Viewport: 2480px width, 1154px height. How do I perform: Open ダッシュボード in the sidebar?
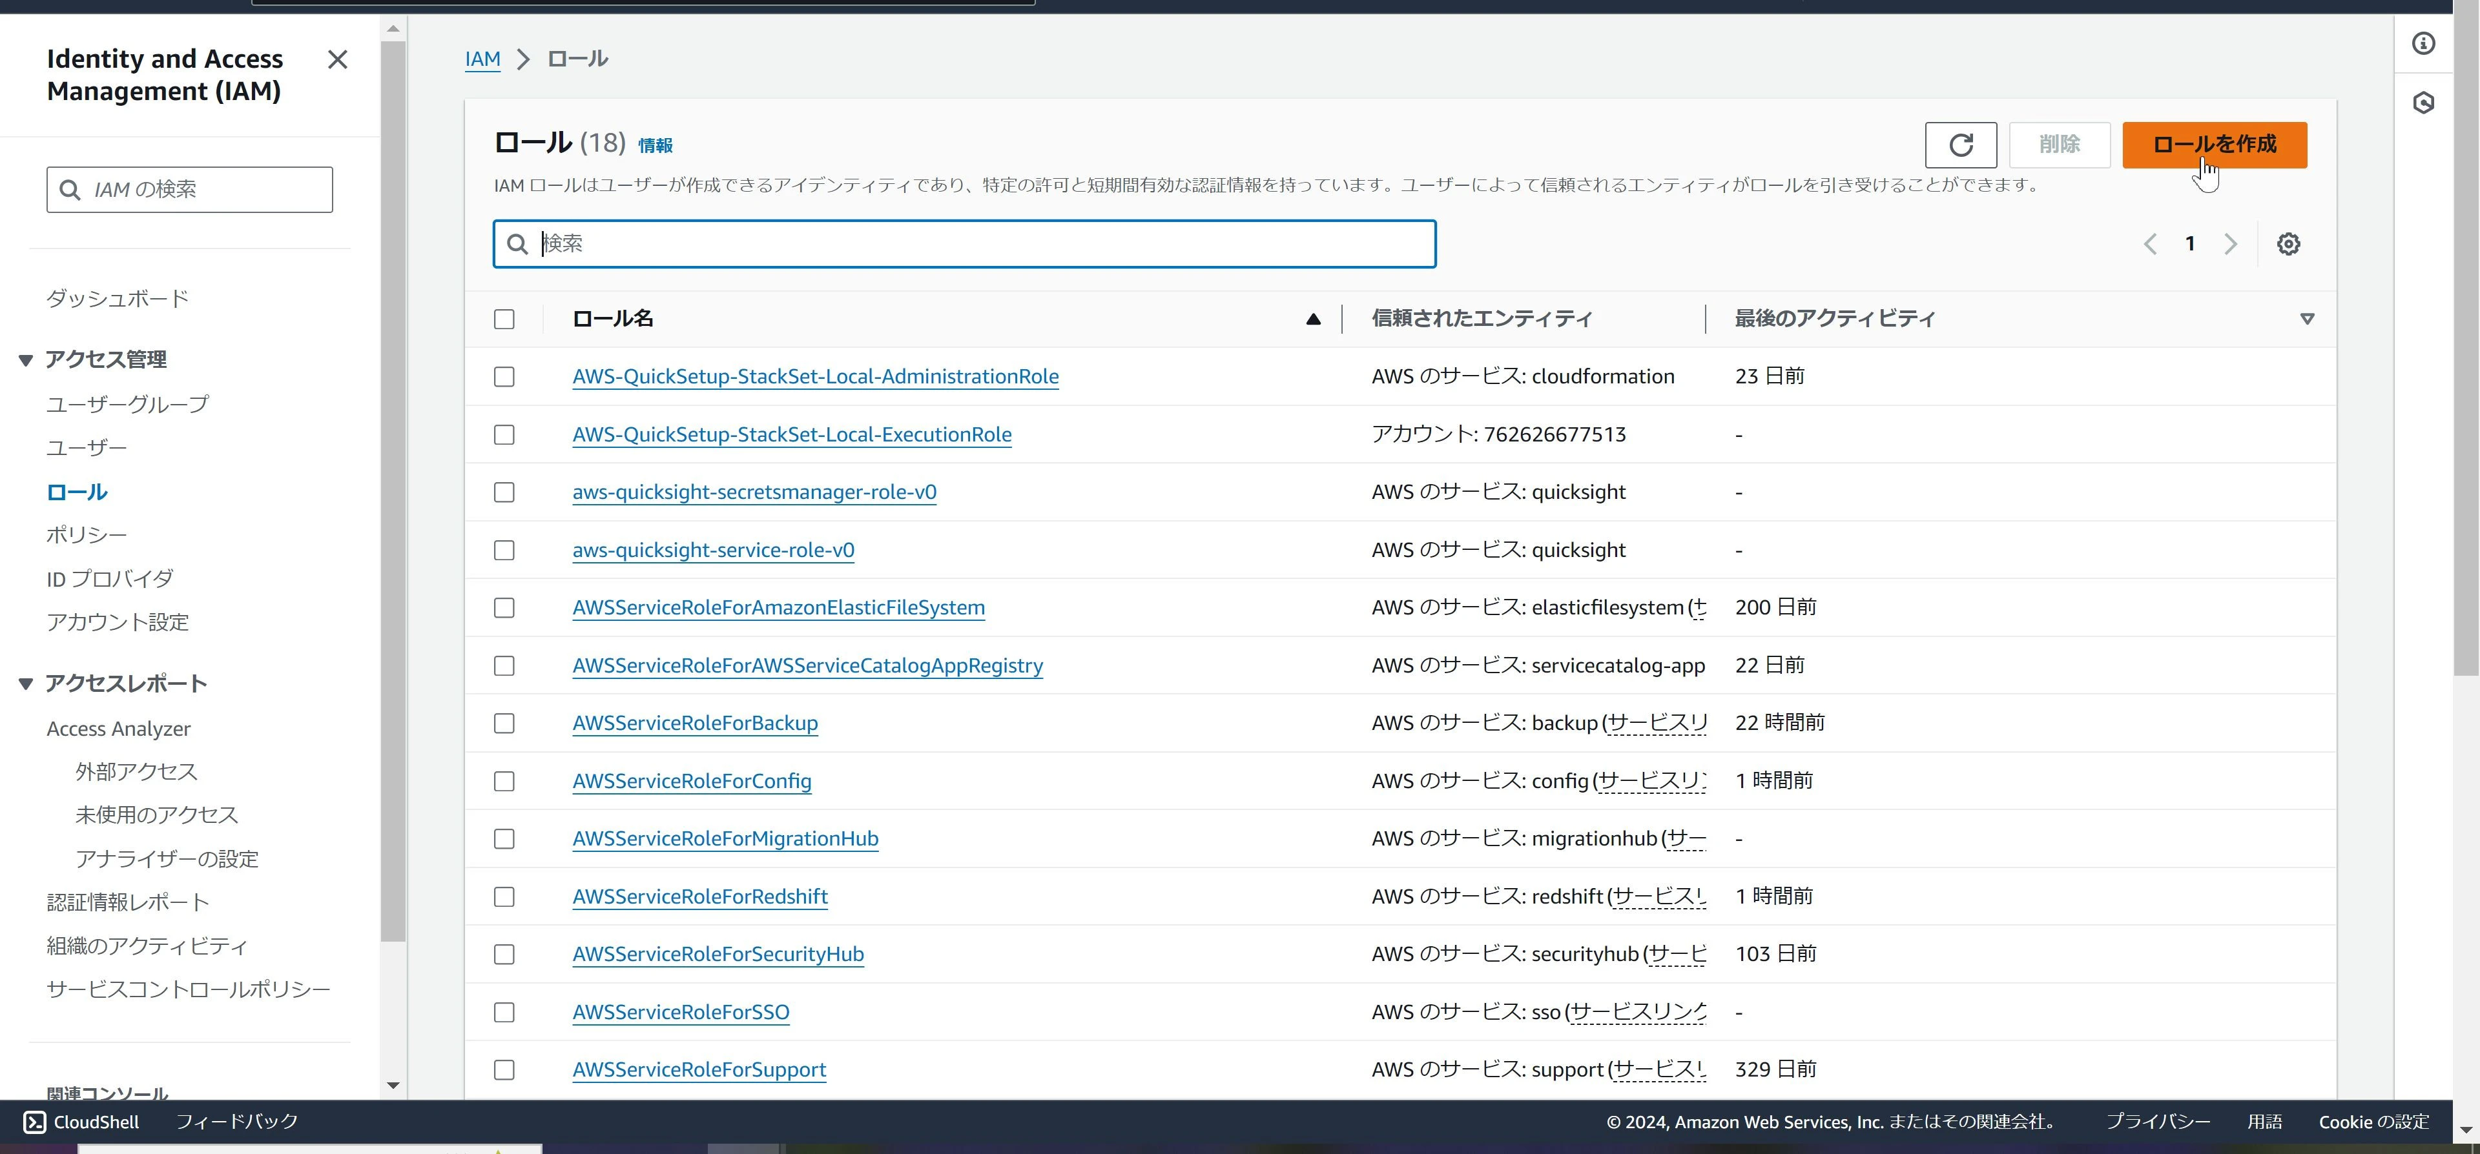(x=118, y=298)
